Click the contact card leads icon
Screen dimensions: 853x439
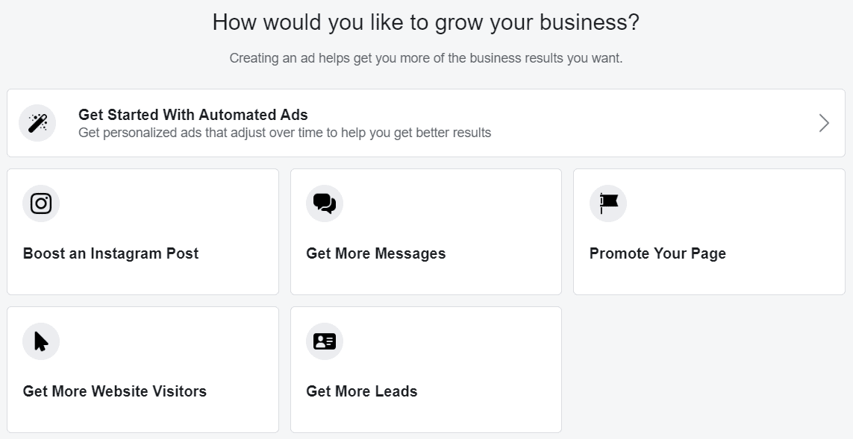click(325, 341)
